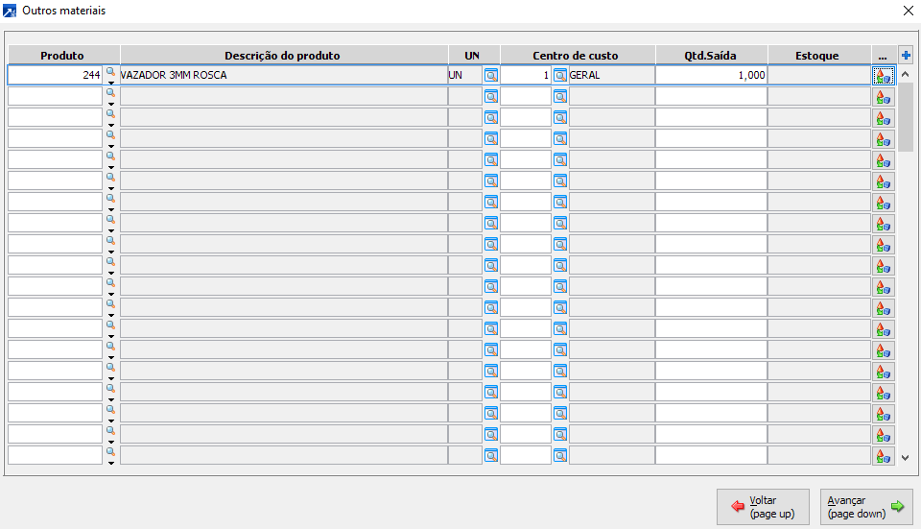Click the scrollbar up arrow of the grid
The height and width of the screenshot is (529, 921).
pos(906,74)
